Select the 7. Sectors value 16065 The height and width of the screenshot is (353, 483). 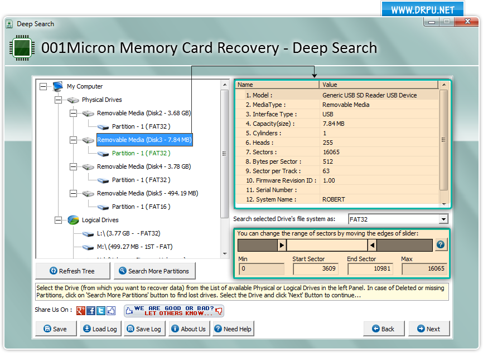(x=331, y=152)
